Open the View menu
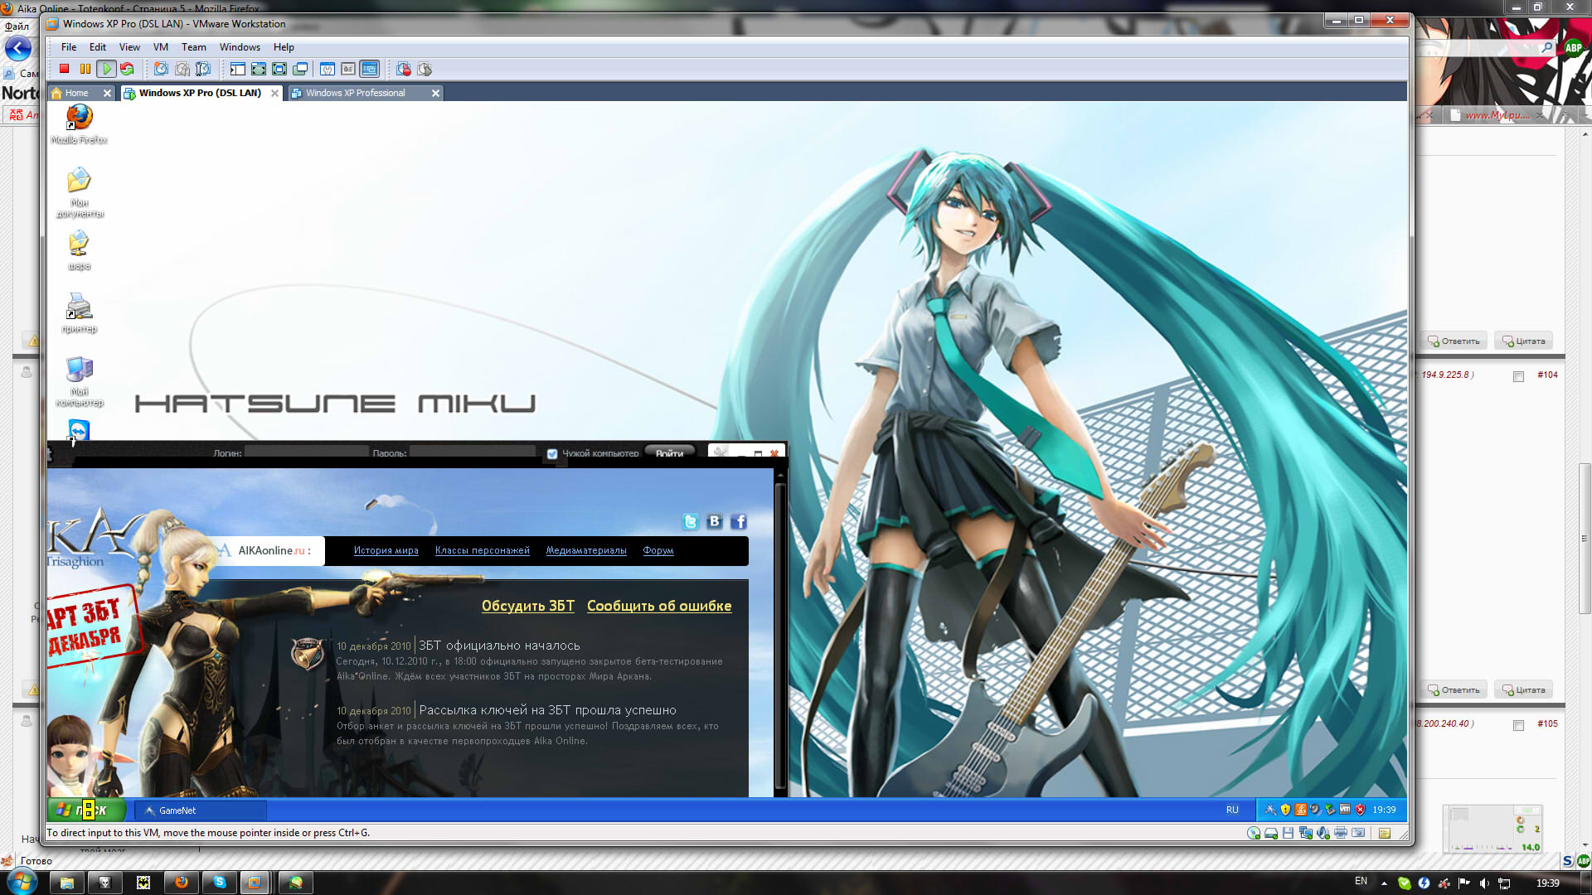This screenshot has width=1592, height=895. (129, 47)
